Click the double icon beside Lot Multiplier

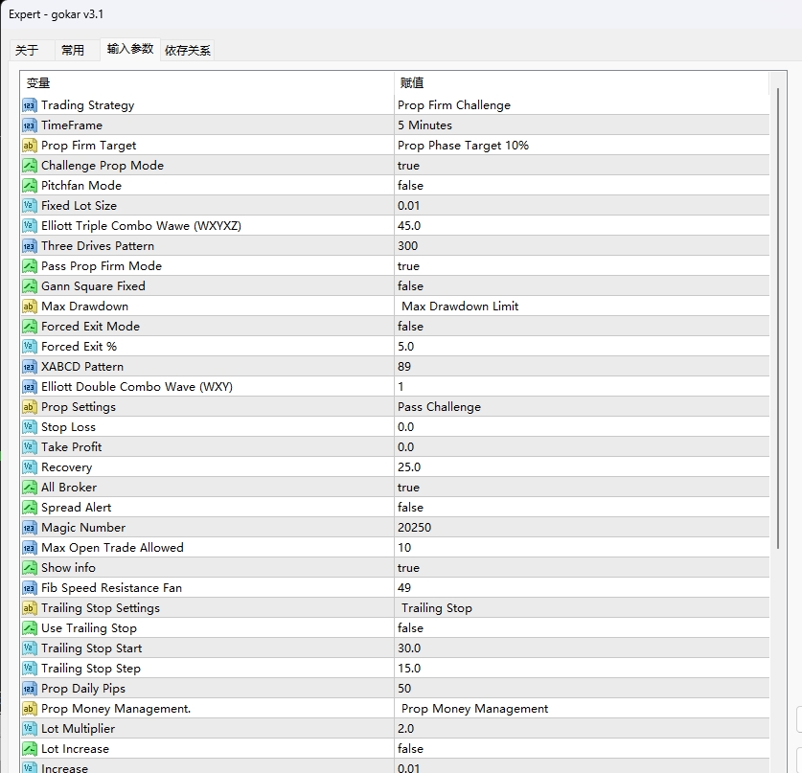[29, 729]
